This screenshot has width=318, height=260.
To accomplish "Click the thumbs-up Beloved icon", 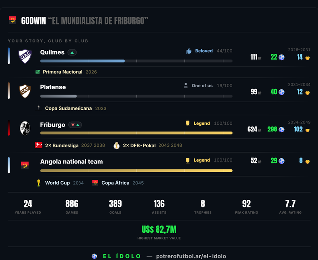I will [189, 51].
